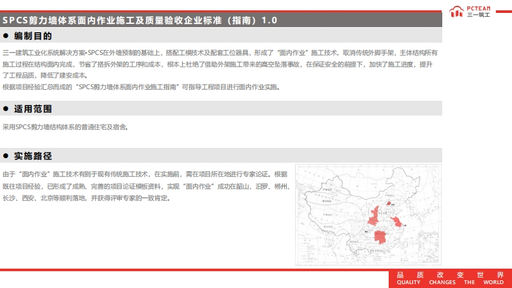The width and height of the screenshot is (512, 288).
Task: Click the bullet dot before '实施路径'
Action: 6,156
